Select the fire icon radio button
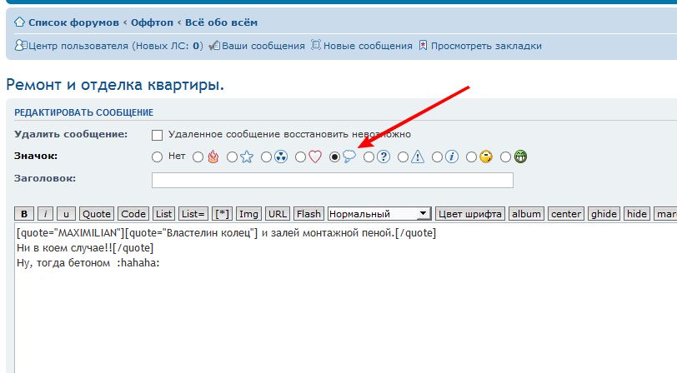Viewport: 677px width, 373px height. tap(198, 157)
